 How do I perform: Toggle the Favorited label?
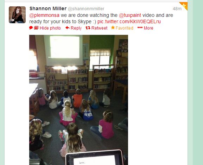pyautogui.click(x=125, y=28)
